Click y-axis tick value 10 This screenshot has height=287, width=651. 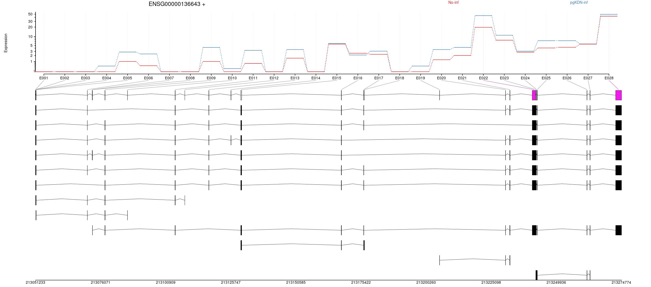click(30, 37)
